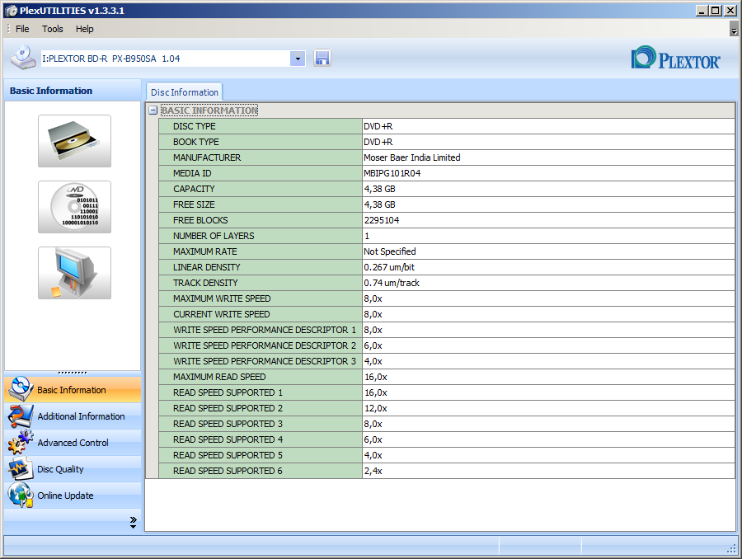
Task: Open the menu bar overflow arrow
Action: [x=734, y=31]
